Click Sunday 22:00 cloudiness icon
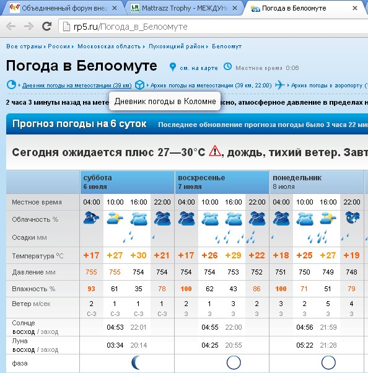Screen dimensions: 368x373 (x=257, y=219)
